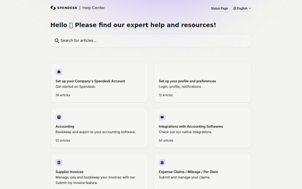Screen dimensions: 302x189
Task: Click the clipboard icon on Expense Claims card
Action: tap(162, 163)
